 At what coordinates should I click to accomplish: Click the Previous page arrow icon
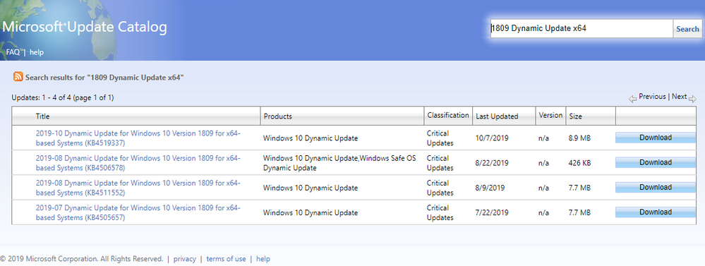pyautogui.click(x=632, y=99)
